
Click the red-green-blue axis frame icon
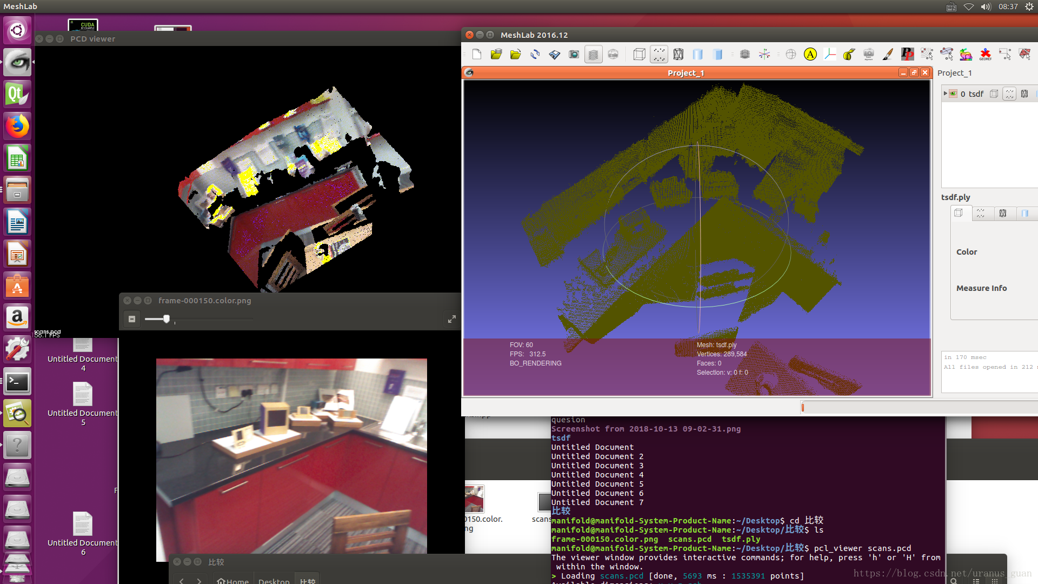pos(829,54)
